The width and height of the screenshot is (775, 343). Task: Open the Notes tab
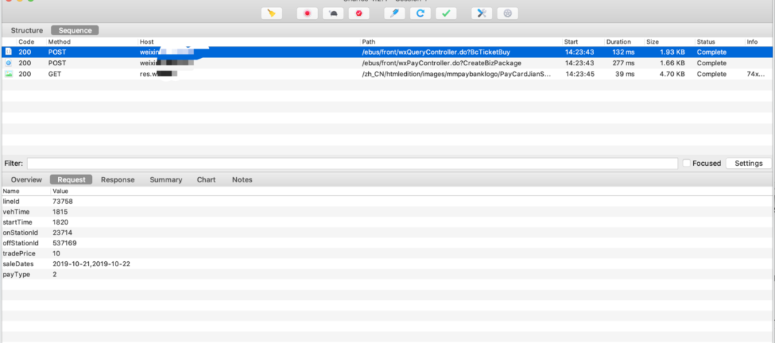point(243,180)
